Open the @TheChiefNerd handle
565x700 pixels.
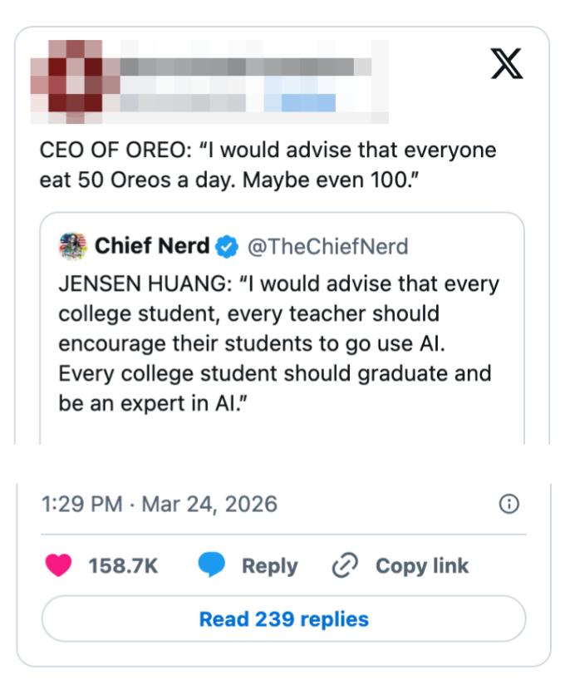[328, 246]
